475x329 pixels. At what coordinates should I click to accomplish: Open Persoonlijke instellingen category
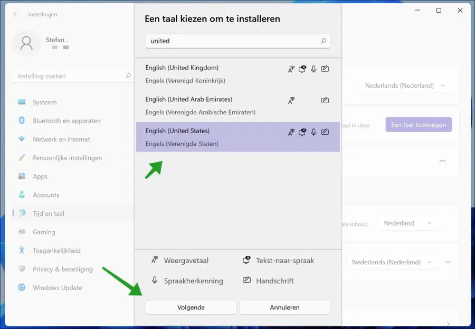[x=73, y=158]
